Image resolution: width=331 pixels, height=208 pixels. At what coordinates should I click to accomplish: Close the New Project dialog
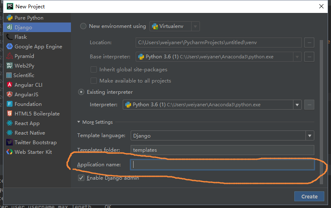[x=321, y=6]
